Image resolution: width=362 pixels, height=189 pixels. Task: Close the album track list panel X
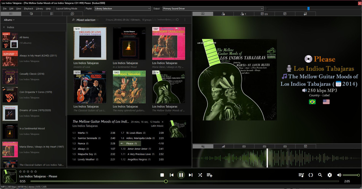click(163, 122)
